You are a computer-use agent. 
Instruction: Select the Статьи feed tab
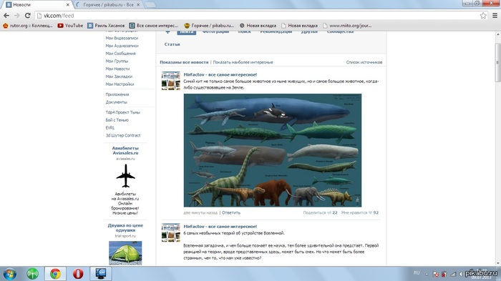click(172, 44)
